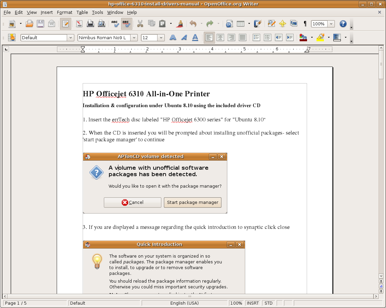
Task: Toggle nonprinting characters display
Action: [x=305, y=24]
